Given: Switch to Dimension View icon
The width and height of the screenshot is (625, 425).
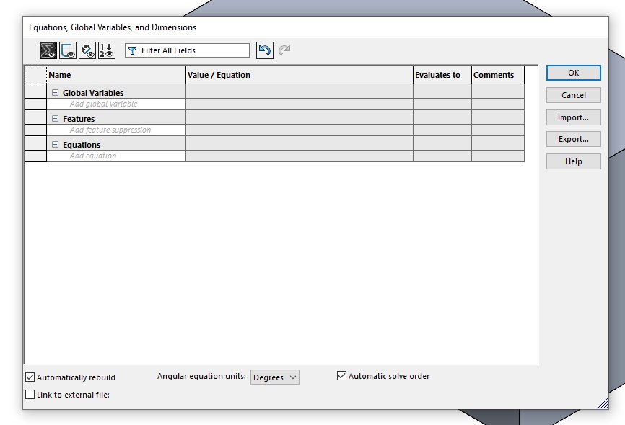Looking at the screenshot, I should (x=87, y=50).
